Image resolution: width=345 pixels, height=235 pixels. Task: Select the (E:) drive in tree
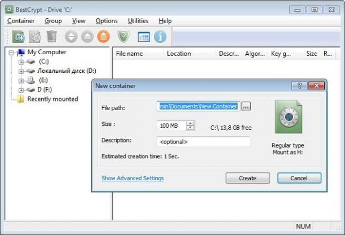(x=43, y=80)
